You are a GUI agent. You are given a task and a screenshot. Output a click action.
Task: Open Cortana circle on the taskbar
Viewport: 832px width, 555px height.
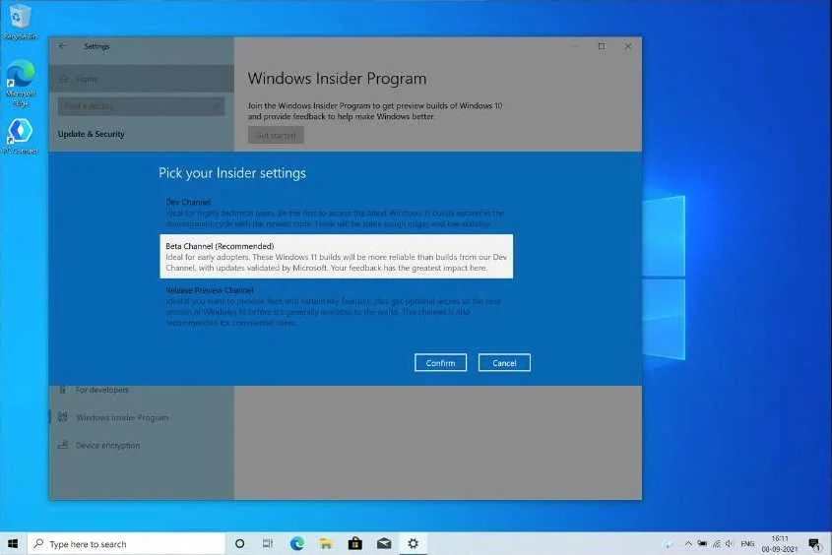coord(239,543)
